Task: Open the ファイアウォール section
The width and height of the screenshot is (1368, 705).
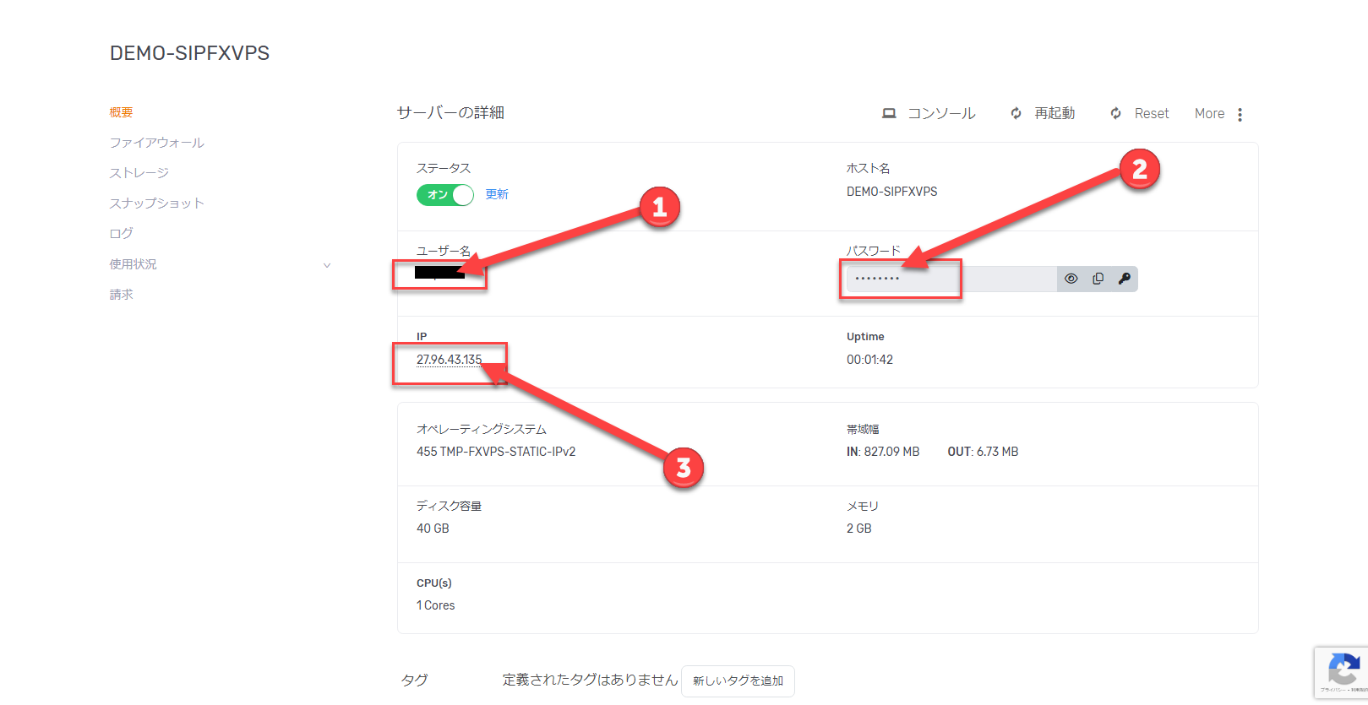Action: coord(156,143)
